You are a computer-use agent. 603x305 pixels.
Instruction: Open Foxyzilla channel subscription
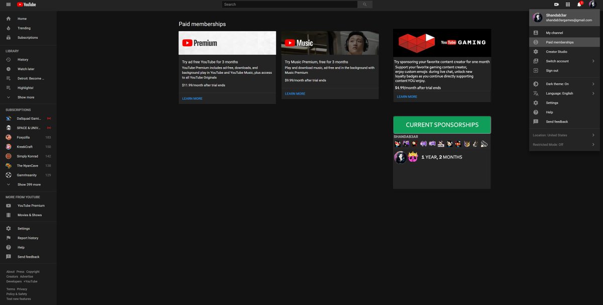[x=28, y=137]
